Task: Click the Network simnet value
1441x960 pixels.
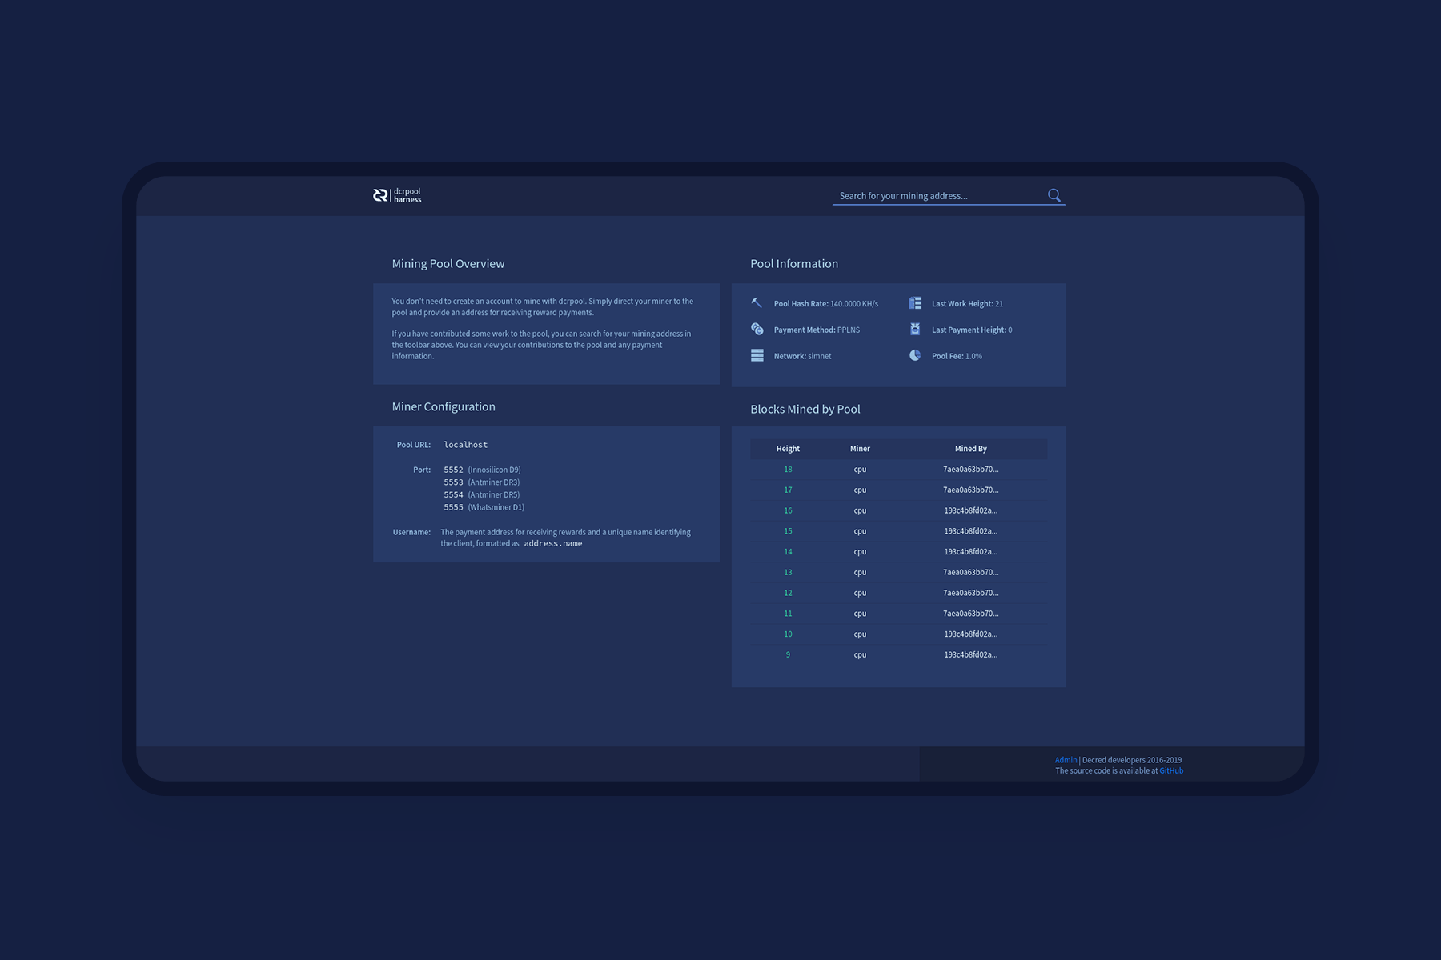Action: point(820,356)
